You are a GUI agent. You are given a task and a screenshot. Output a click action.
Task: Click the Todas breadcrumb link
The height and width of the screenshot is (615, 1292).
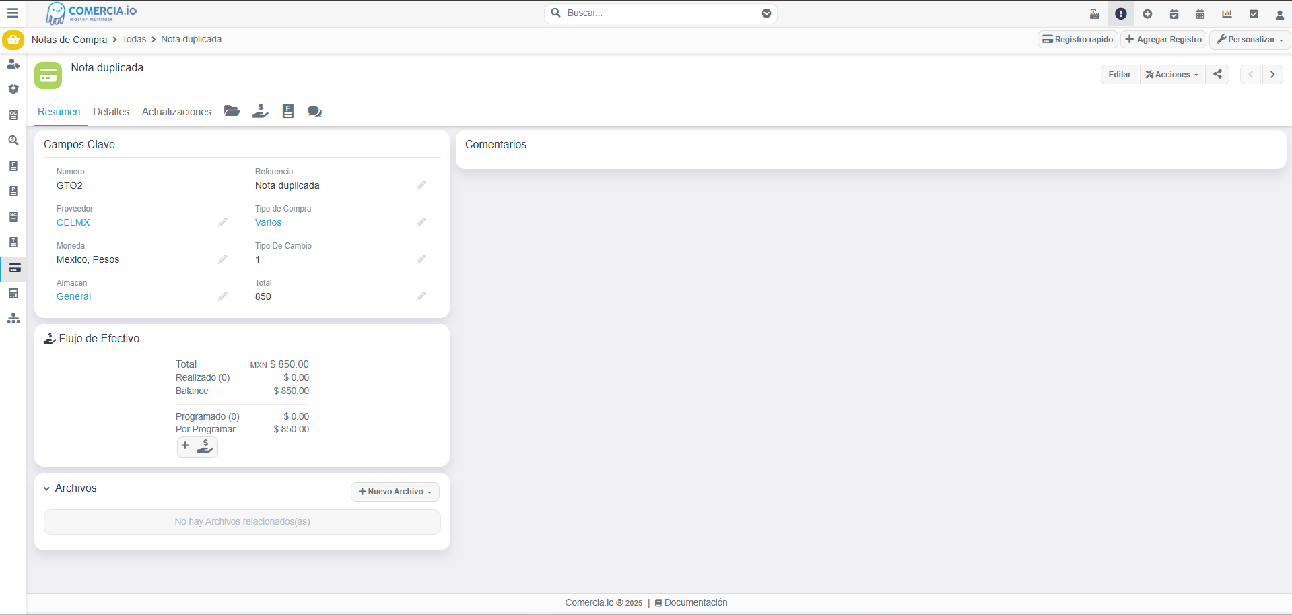(x=134, y=40)
